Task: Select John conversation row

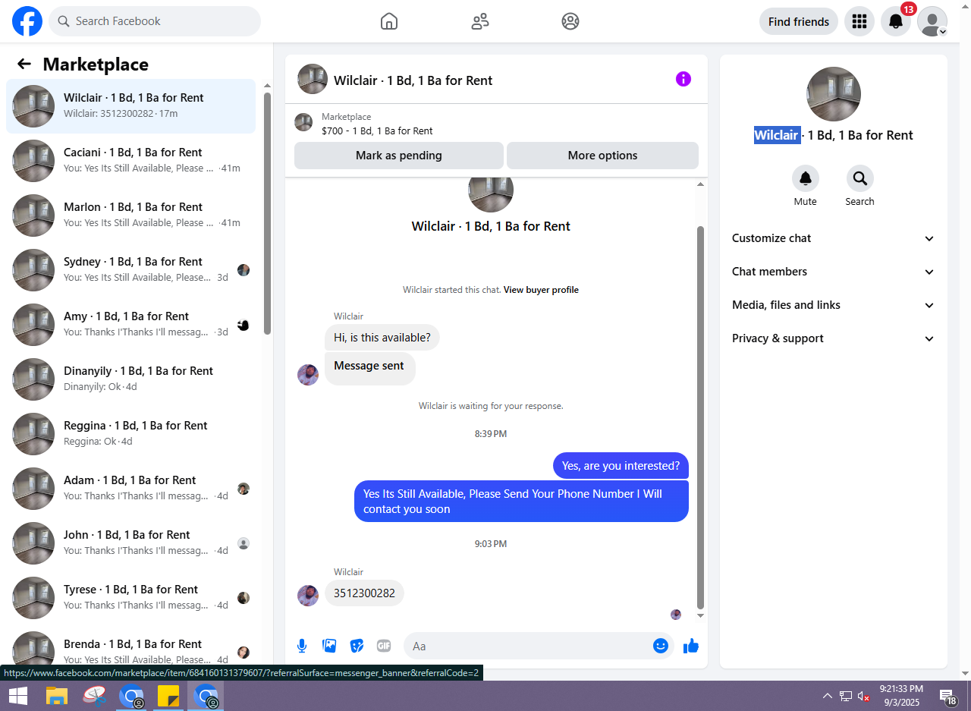Action: point(130,543)
